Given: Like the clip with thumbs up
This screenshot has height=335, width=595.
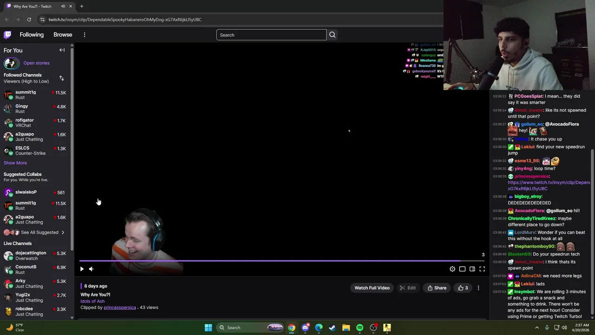Looking at the screenshot, I should point(463,288).
